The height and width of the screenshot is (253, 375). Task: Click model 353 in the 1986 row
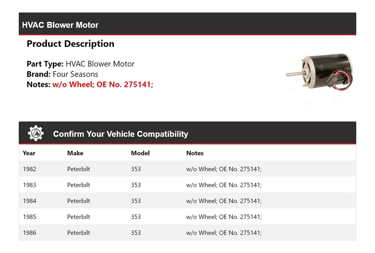[x=136, y=233]
